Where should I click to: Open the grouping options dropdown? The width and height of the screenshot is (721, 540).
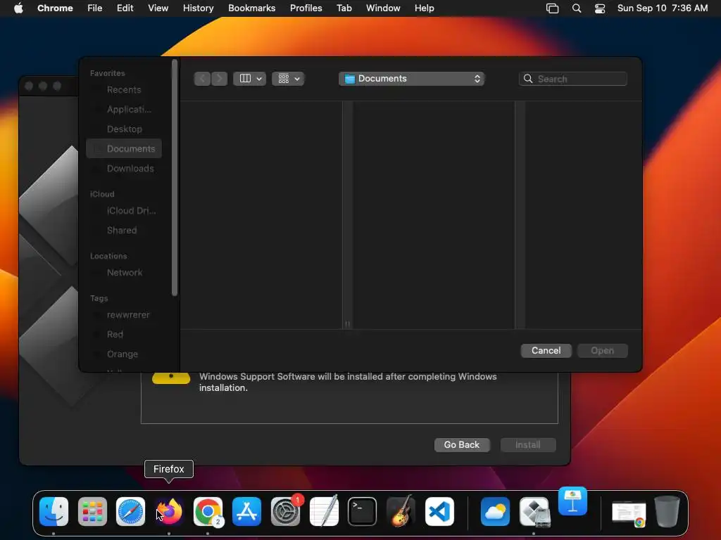288,79
